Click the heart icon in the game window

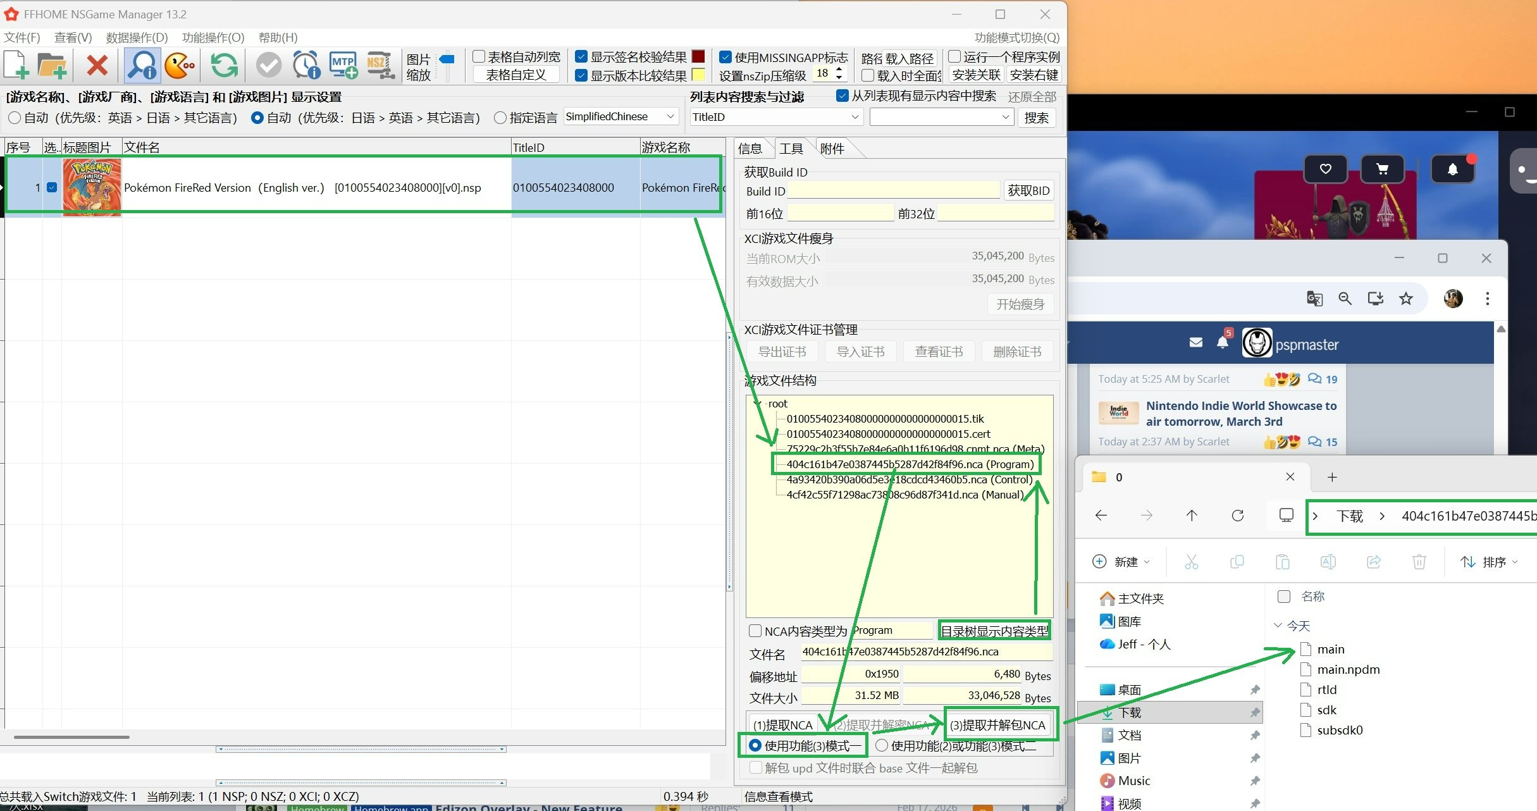pos(1325,169)
